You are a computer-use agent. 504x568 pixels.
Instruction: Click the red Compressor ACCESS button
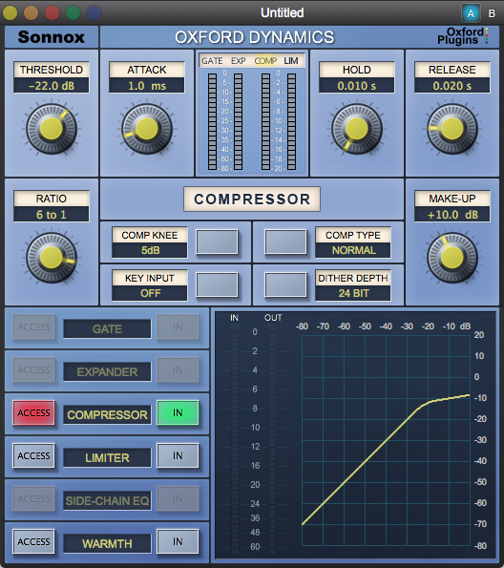[x=33, y=412]
